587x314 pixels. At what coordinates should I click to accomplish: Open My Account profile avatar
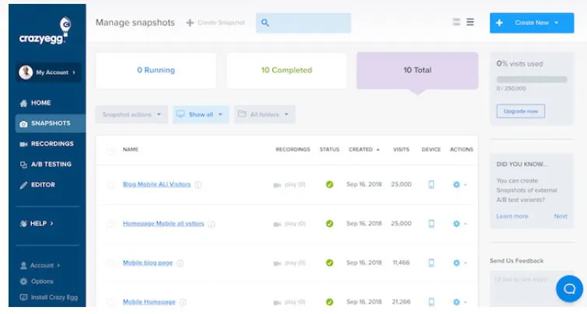[x=26, y=72]
